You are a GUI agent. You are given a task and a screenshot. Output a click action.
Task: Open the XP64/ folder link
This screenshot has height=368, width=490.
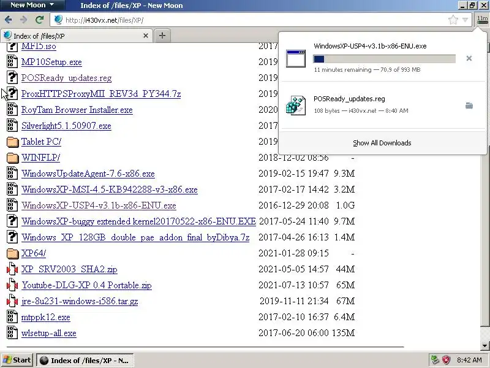point(34,253)
